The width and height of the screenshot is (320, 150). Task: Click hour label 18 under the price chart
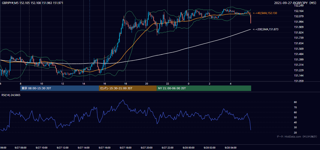[x=126, y=84]
